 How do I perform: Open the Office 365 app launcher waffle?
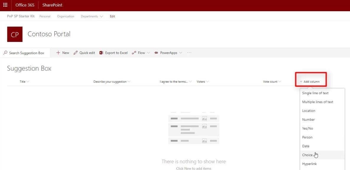click(x=5, y=5)
